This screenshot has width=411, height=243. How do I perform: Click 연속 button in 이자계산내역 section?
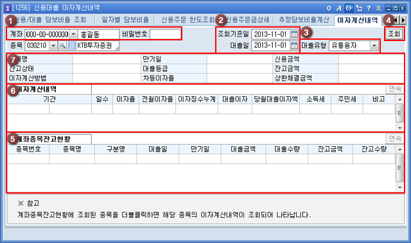coord(395,89)
